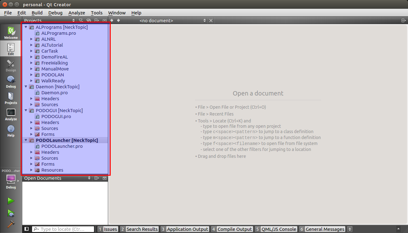Expand the CarTask subproject
408x233 pixels.
pyautogui.click(x=31, y=51)
